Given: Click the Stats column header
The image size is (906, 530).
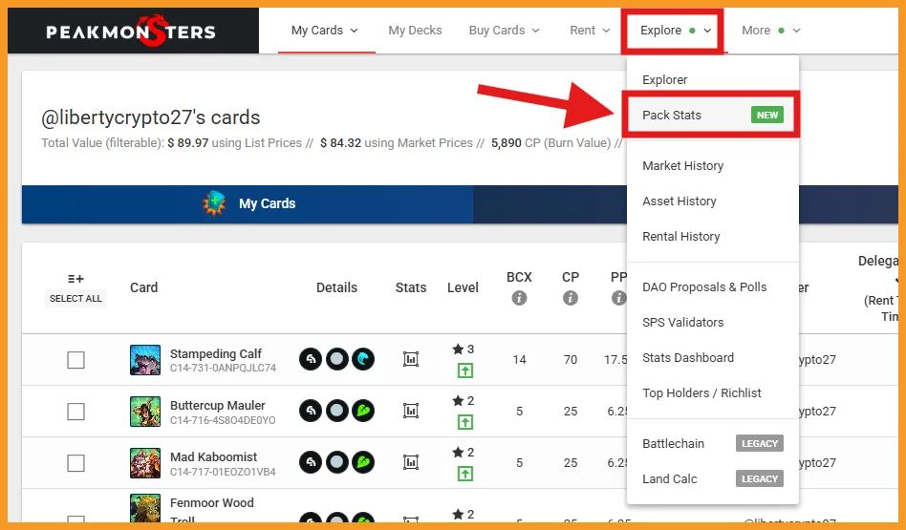Looking at the screenshot, I should tap(411, 287).
